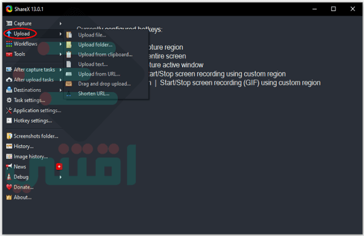Click the Screenshots folder icon
The height and width of the screenshot is (236, 364).
pos(9,136)
